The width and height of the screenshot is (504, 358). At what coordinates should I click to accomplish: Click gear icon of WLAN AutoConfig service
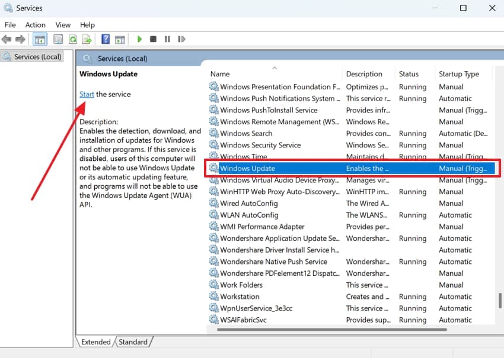[213, 214]
